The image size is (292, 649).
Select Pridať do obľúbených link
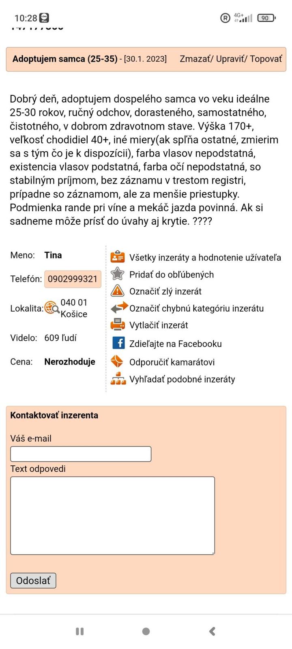171,275
